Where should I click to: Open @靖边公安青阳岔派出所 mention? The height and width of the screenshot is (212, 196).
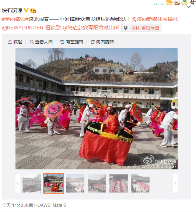pyautogui.click(x=91, y=28)
